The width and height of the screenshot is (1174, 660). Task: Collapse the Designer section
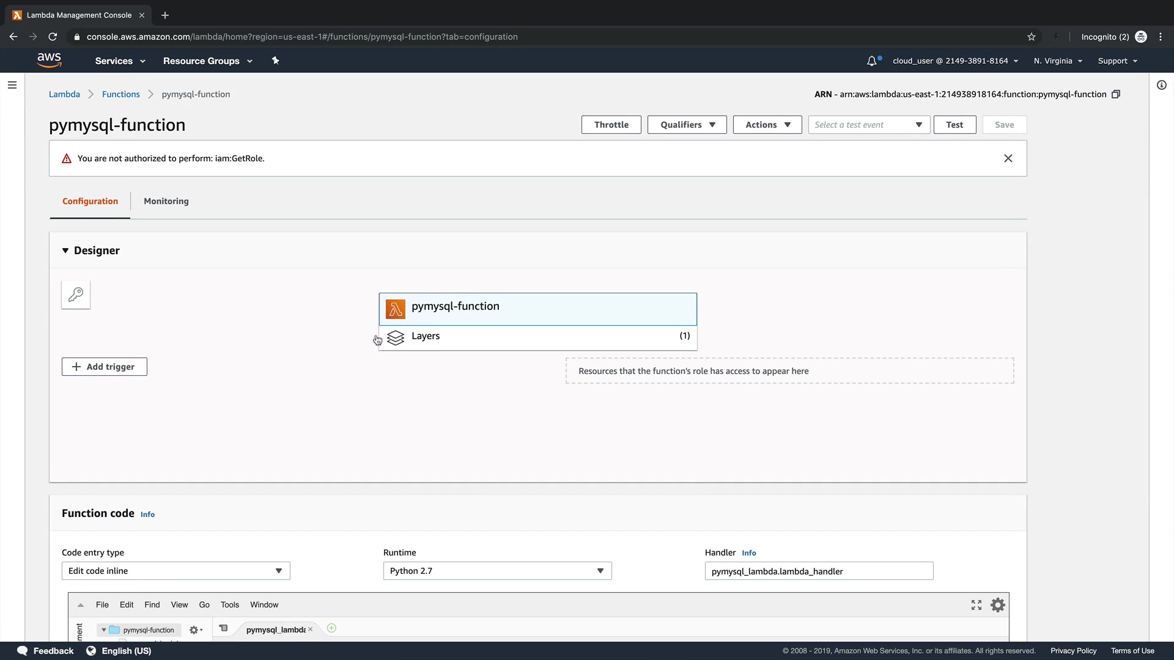point(65,251)
